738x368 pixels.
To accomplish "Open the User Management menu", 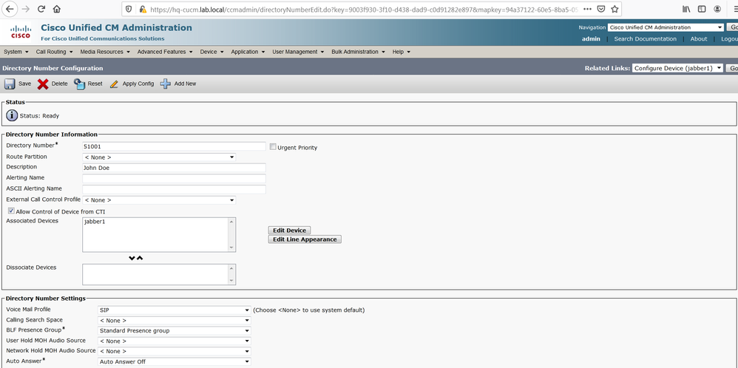I will click(299, 52).
